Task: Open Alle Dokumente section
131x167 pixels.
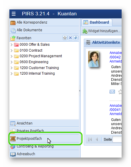Action: click(44, 30)
